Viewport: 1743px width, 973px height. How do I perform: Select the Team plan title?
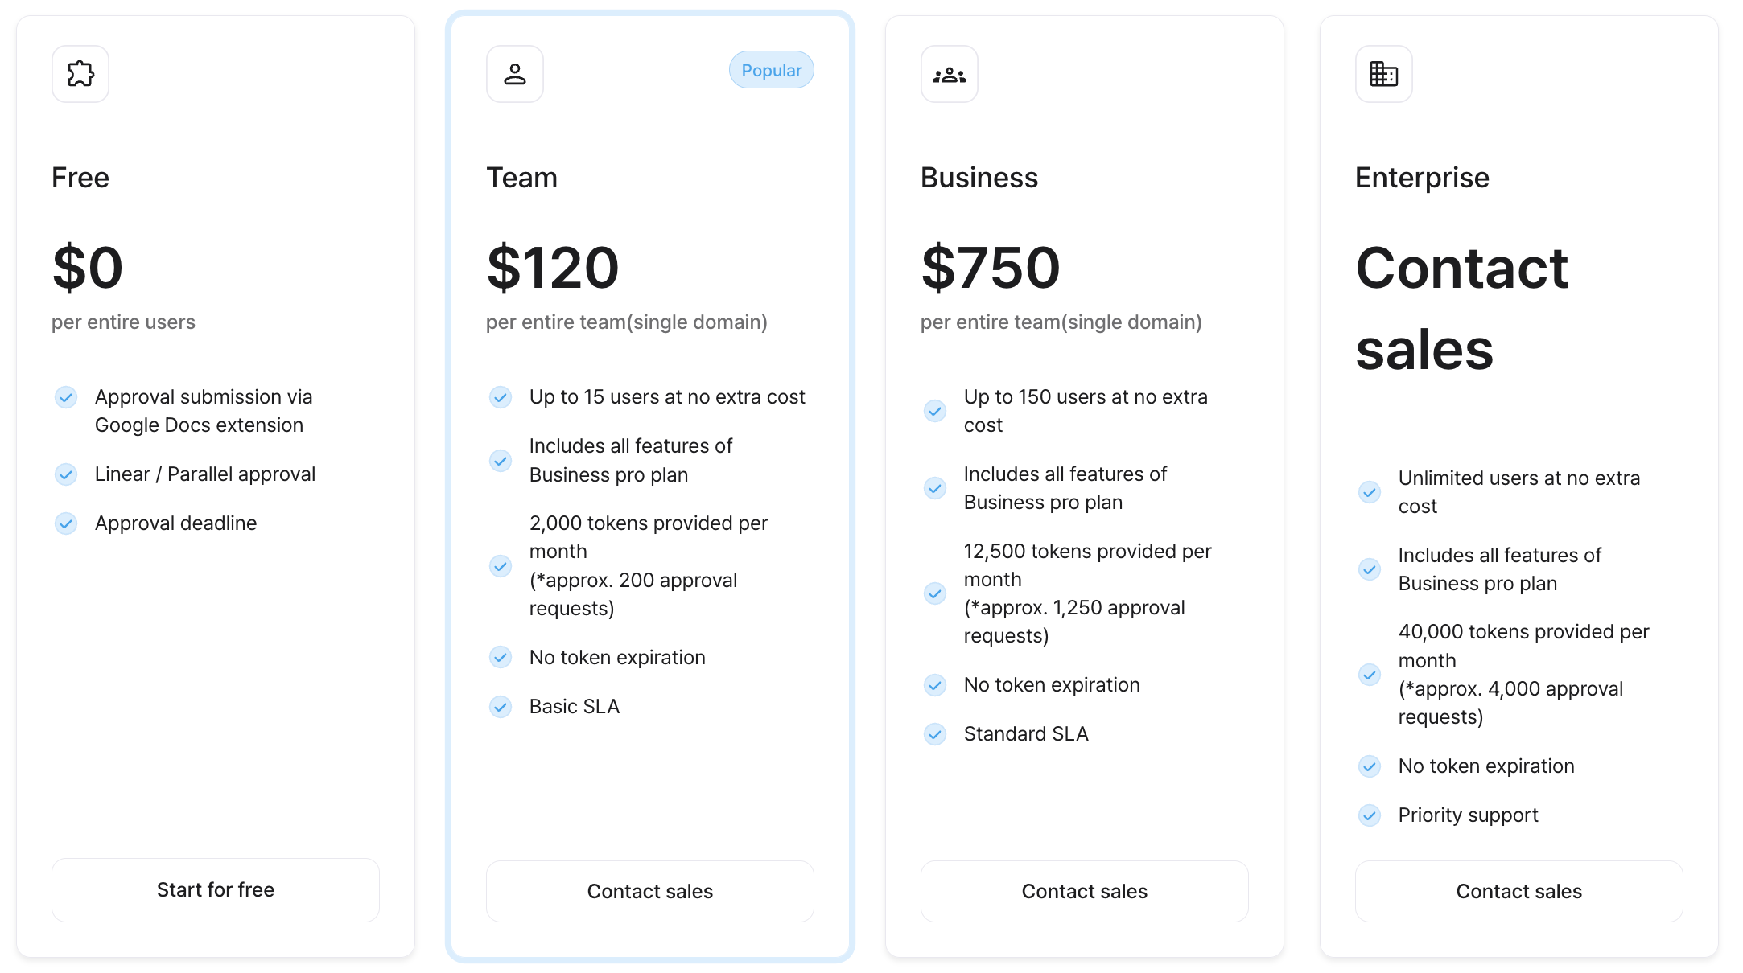(x=521, y=178)
